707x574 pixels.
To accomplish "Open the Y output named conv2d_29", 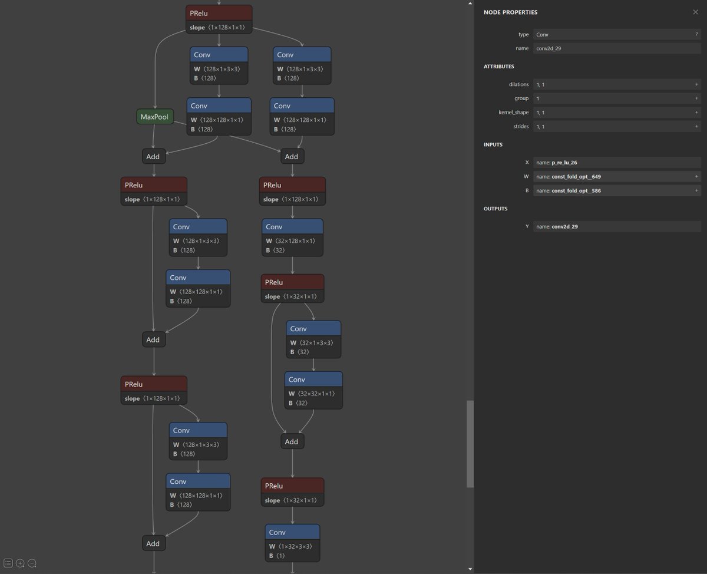I will 589,226.
